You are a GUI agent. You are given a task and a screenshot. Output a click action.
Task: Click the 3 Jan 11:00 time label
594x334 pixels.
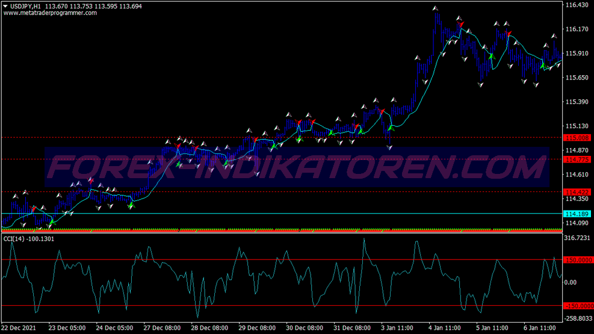pyautogui.click(x=397, y=328)
